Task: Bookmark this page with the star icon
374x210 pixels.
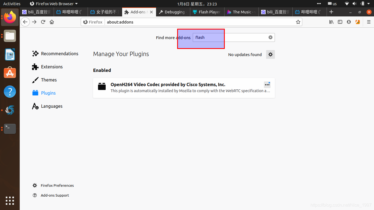Action: coord(298,22)
